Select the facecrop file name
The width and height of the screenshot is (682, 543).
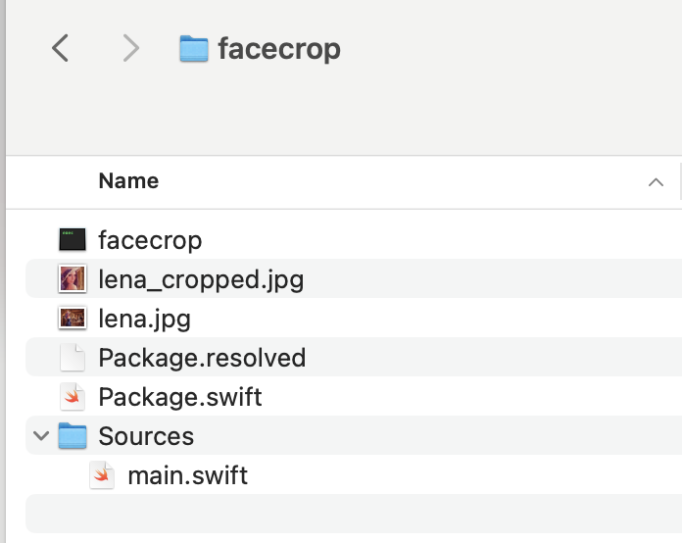coord(150,240)
